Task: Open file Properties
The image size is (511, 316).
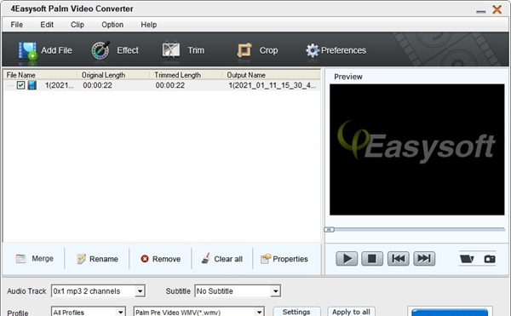Action: click(x=284, y=259)
